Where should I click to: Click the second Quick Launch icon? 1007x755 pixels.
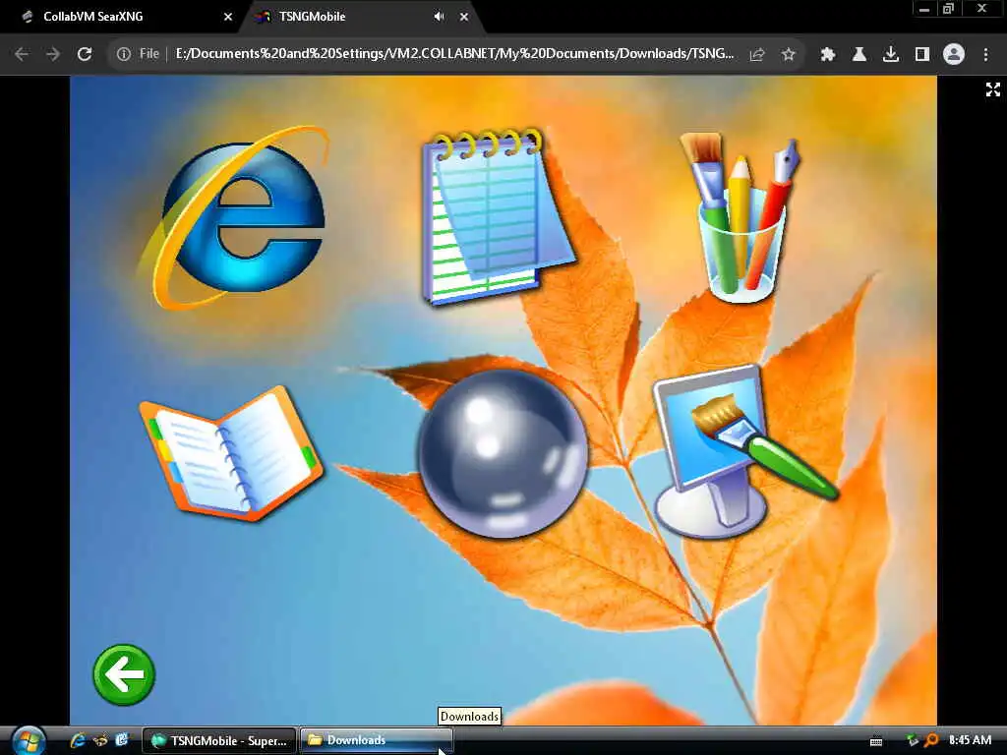100,740
